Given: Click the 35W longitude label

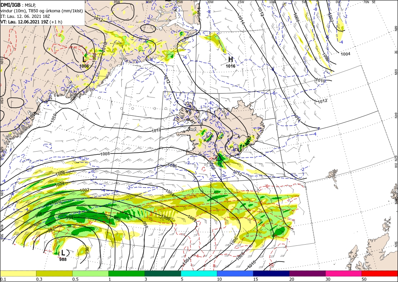Looking at the screenshot, I should point(117,2).
